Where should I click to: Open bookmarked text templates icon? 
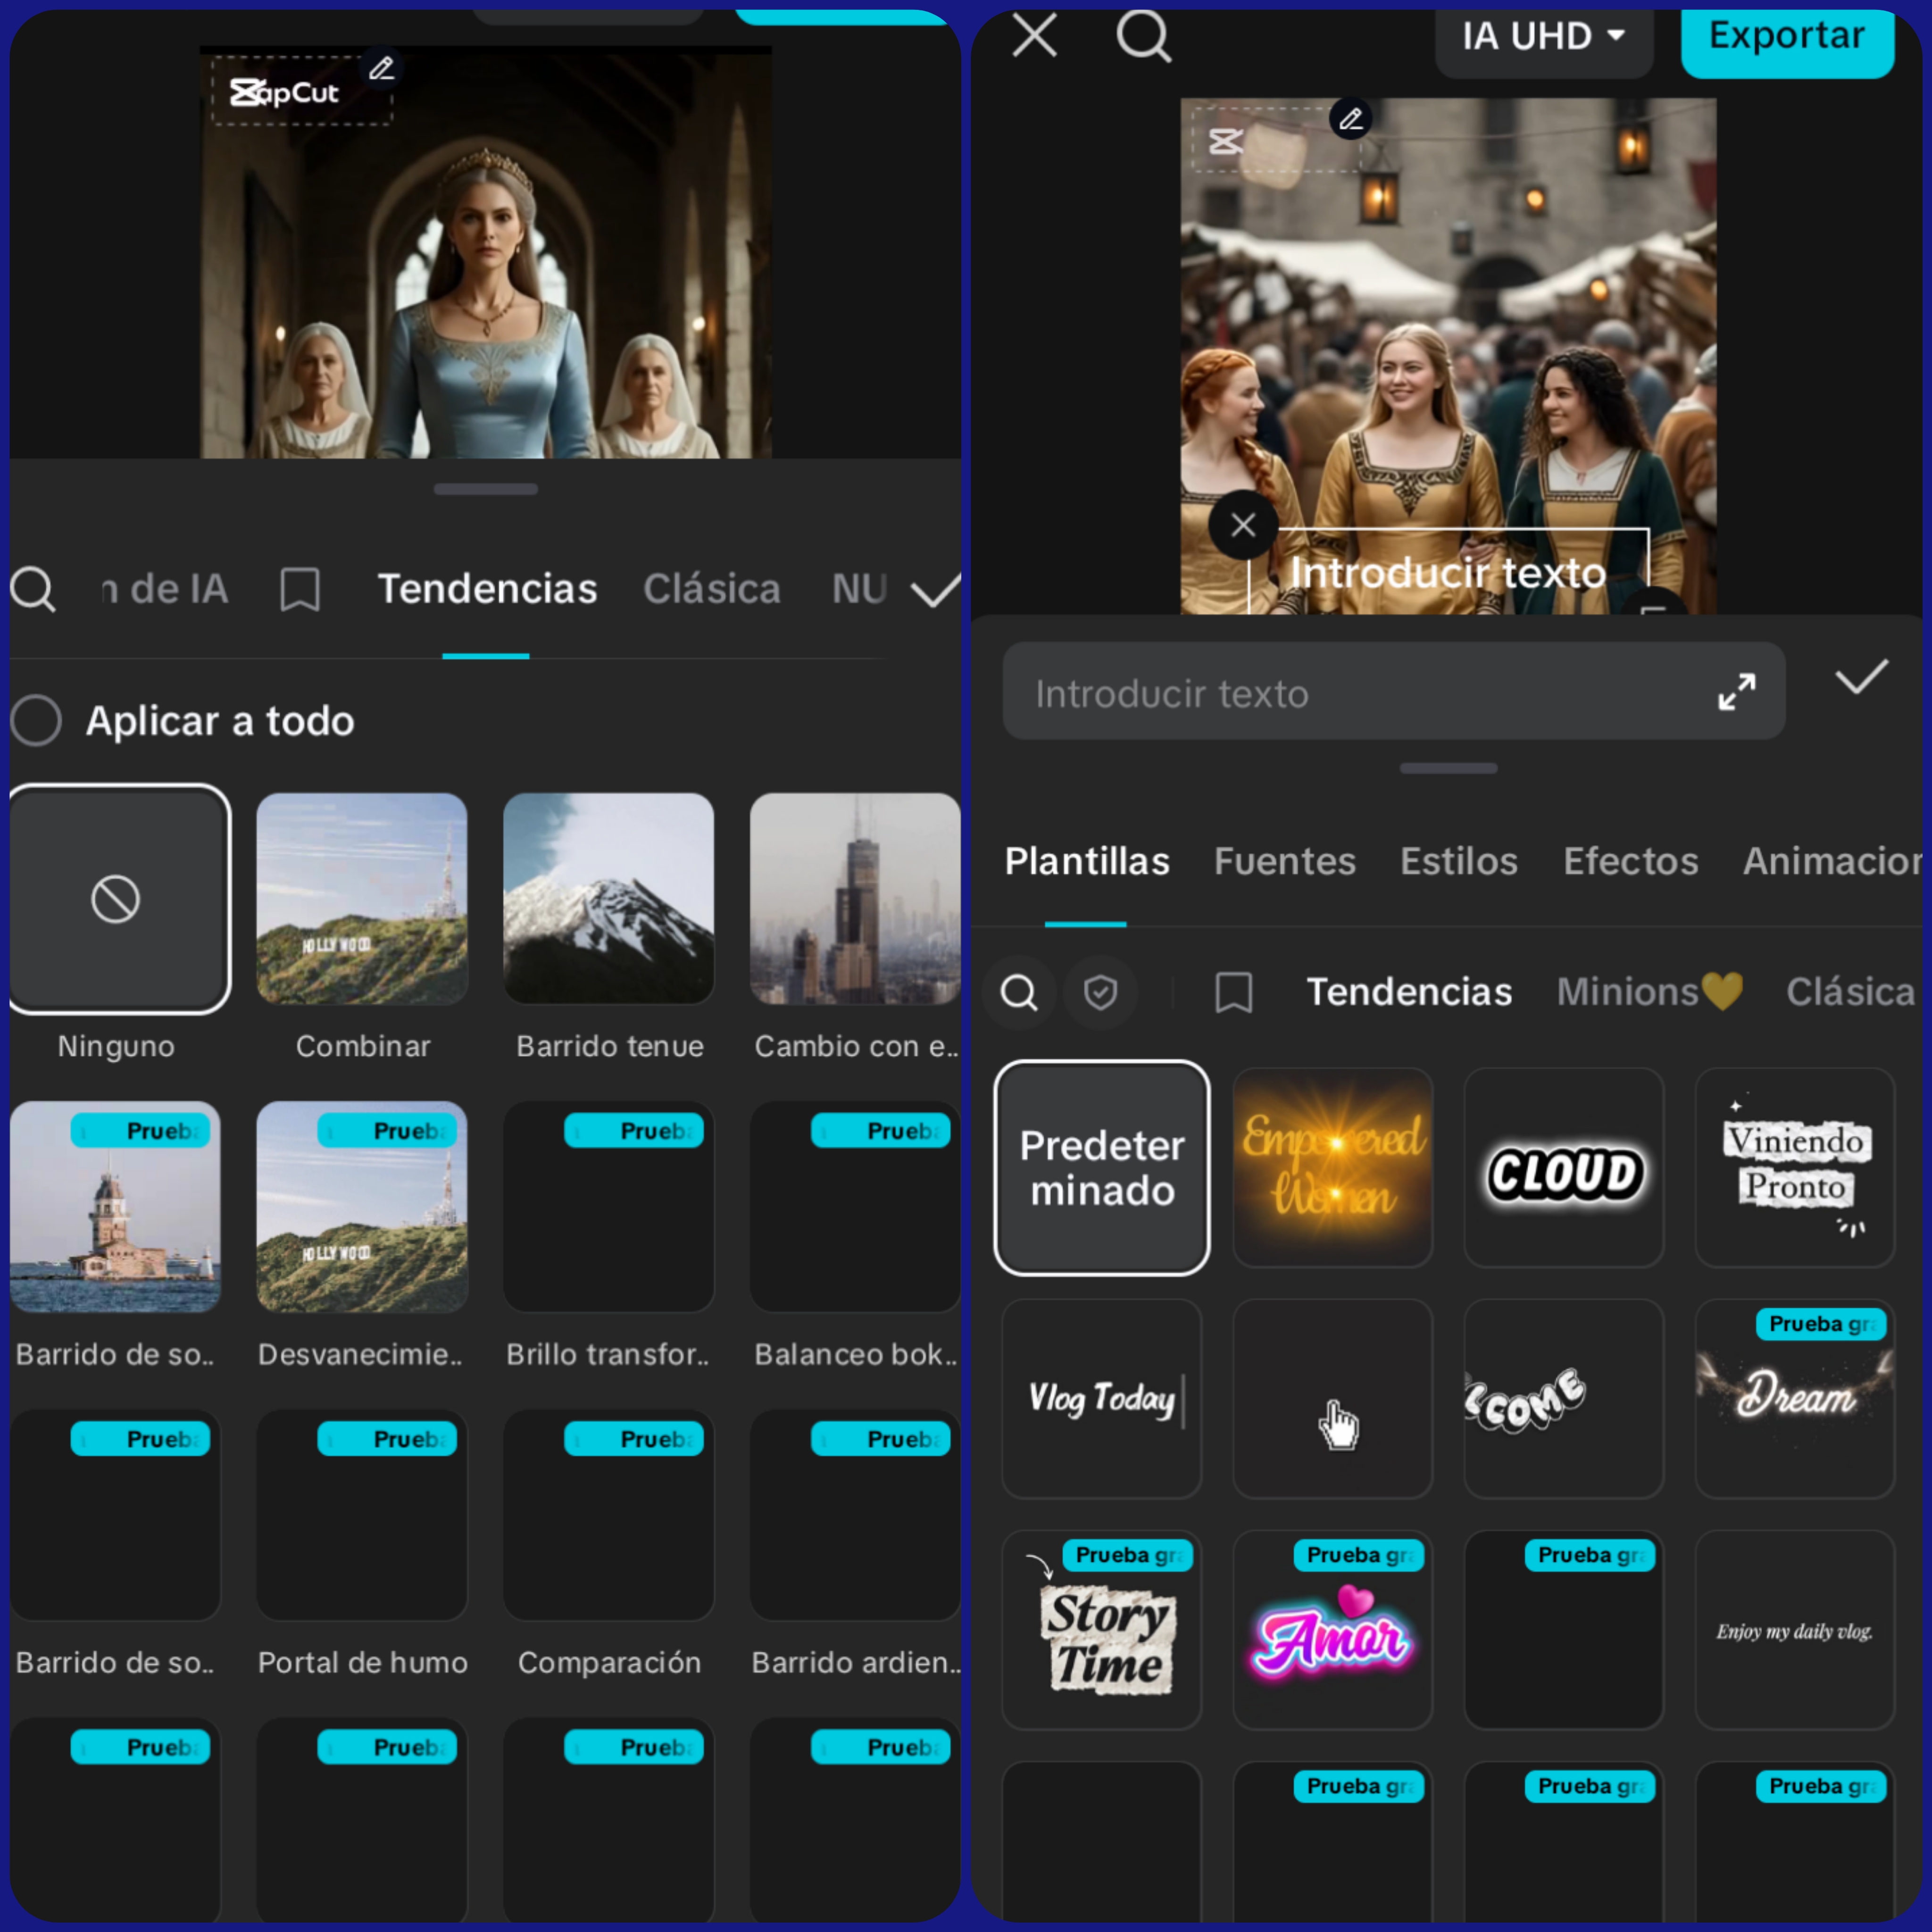click(x=1233, y=993)
